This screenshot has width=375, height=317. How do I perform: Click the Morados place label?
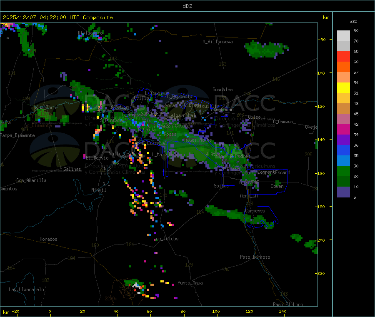(x=48, y=239)
